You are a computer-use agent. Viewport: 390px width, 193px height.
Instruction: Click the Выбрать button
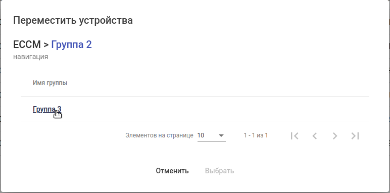coord(219,171)
